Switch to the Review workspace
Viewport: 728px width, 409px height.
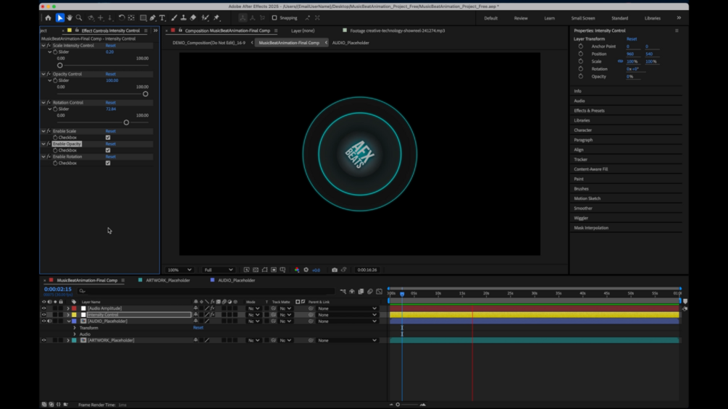(x=520, y=18)
